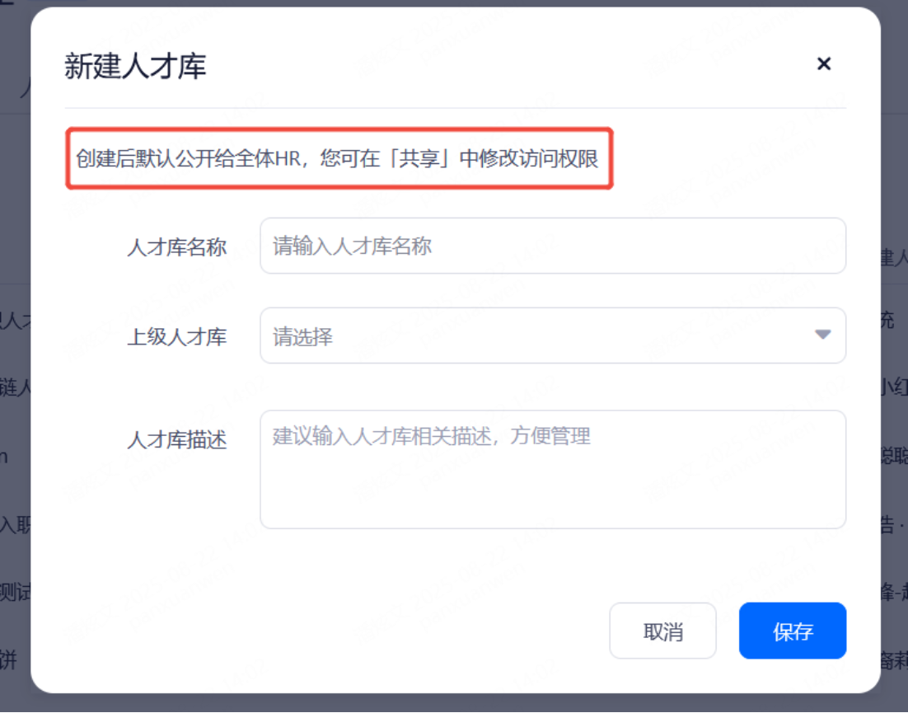The image size is (908, 713).
Task: Click the 人才库描述 field label
Action: [176, 439]
